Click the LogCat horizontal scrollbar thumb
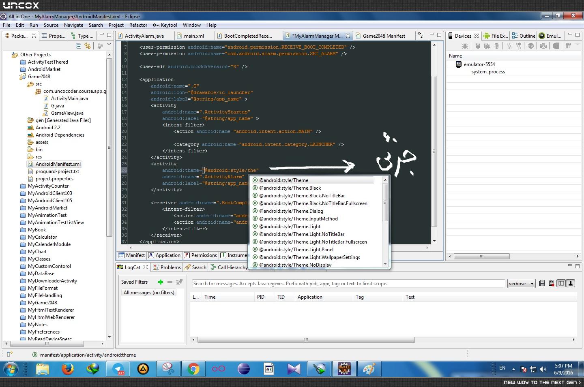The width and height of the screenshot is (584, 387). click(306, 340)
